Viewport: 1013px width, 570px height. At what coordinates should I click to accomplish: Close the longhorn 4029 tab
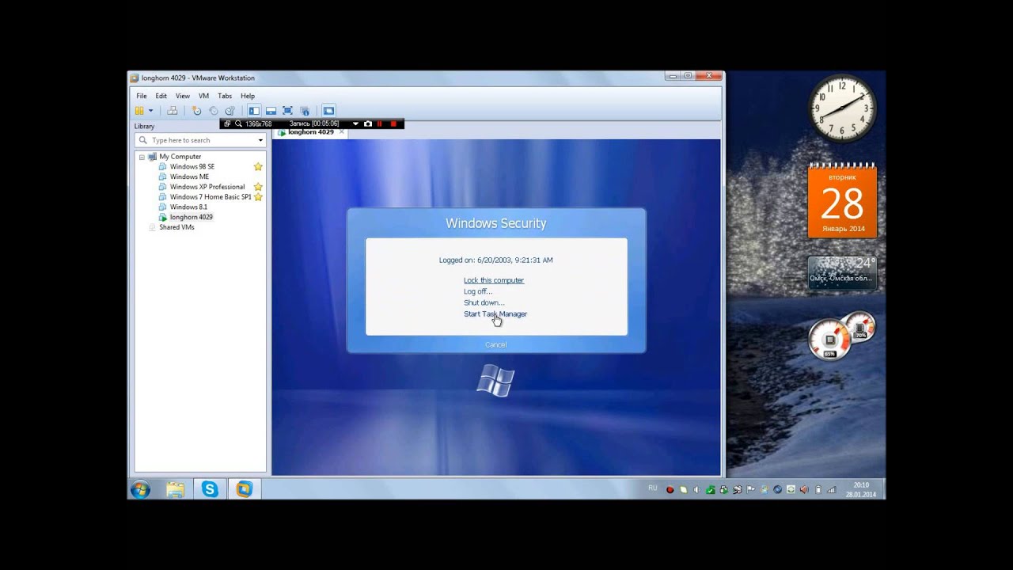click(342, 132)
